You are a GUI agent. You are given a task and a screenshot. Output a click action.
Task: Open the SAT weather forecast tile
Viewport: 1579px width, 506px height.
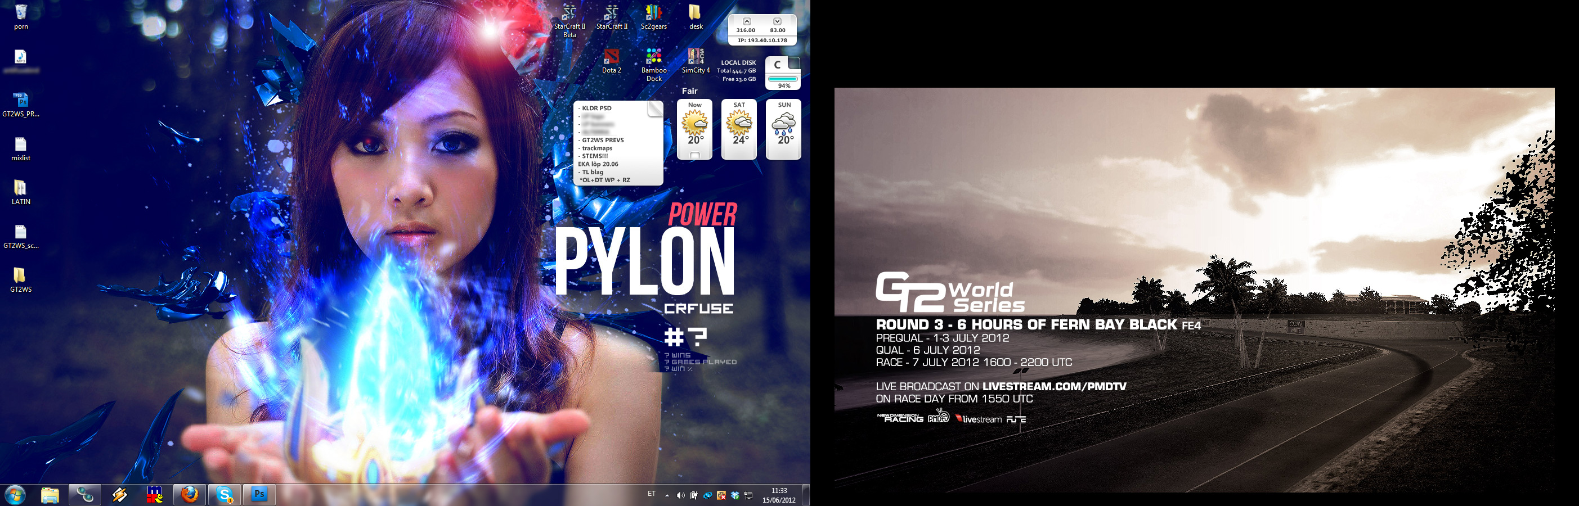click(739, 129)
